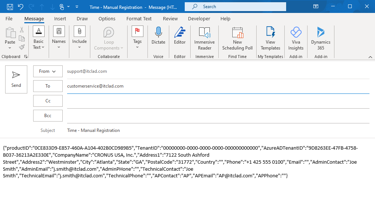Viewport: 375px width, 201px height.
Task: Open Customize Quick Access Toolbar menu
Action: click(x=77, y=7)
